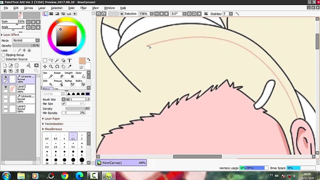Enable the Clipping Group checkbox

click(x=3, y=55)
